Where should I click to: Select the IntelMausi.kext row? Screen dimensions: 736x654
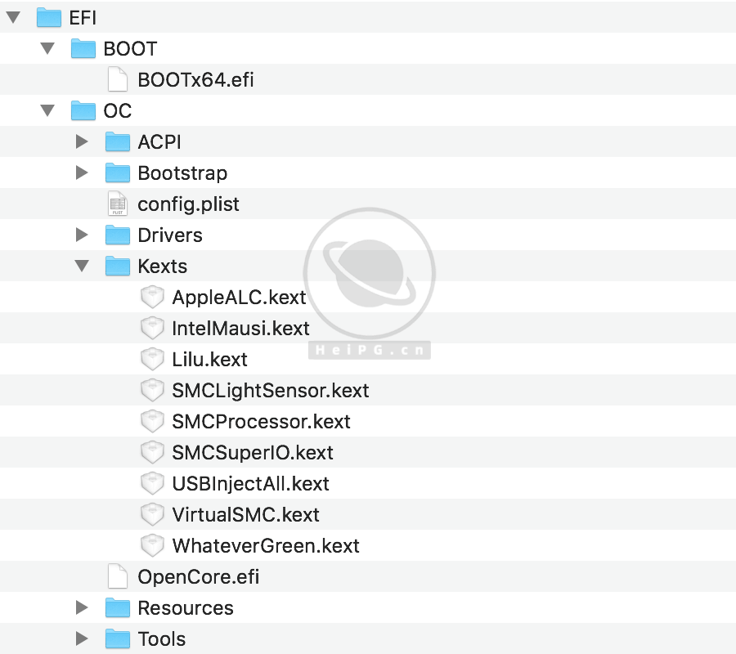tap(240, 328)
